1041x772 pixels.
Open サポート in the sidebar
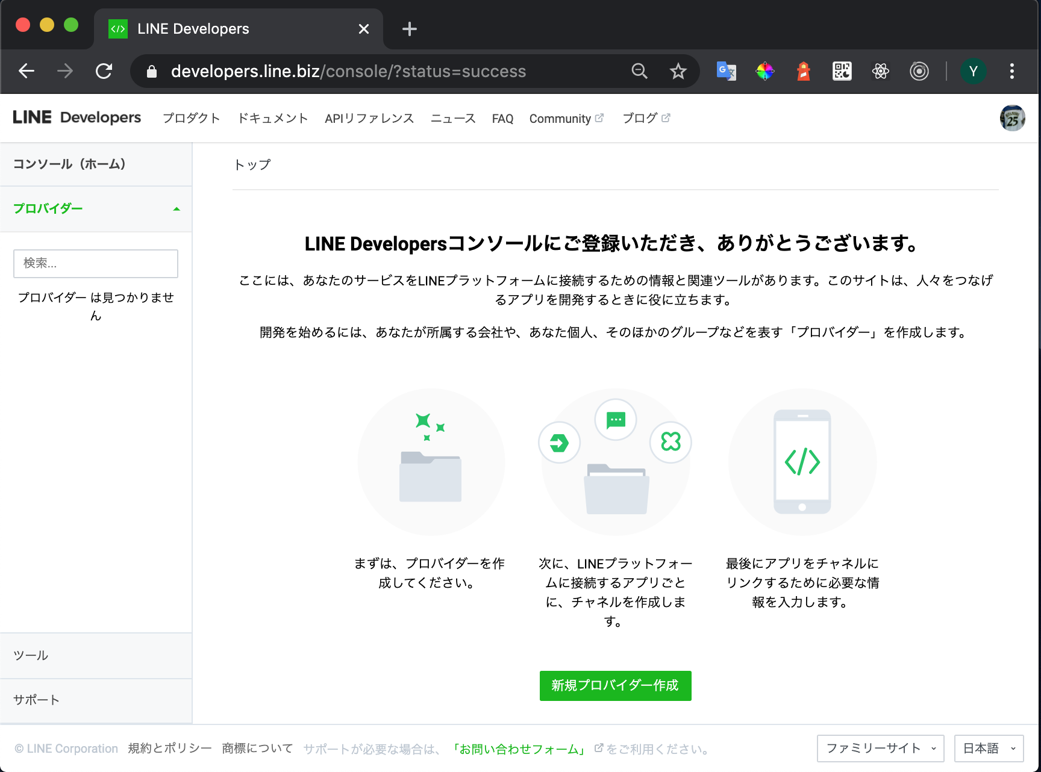tap(96, 700)
